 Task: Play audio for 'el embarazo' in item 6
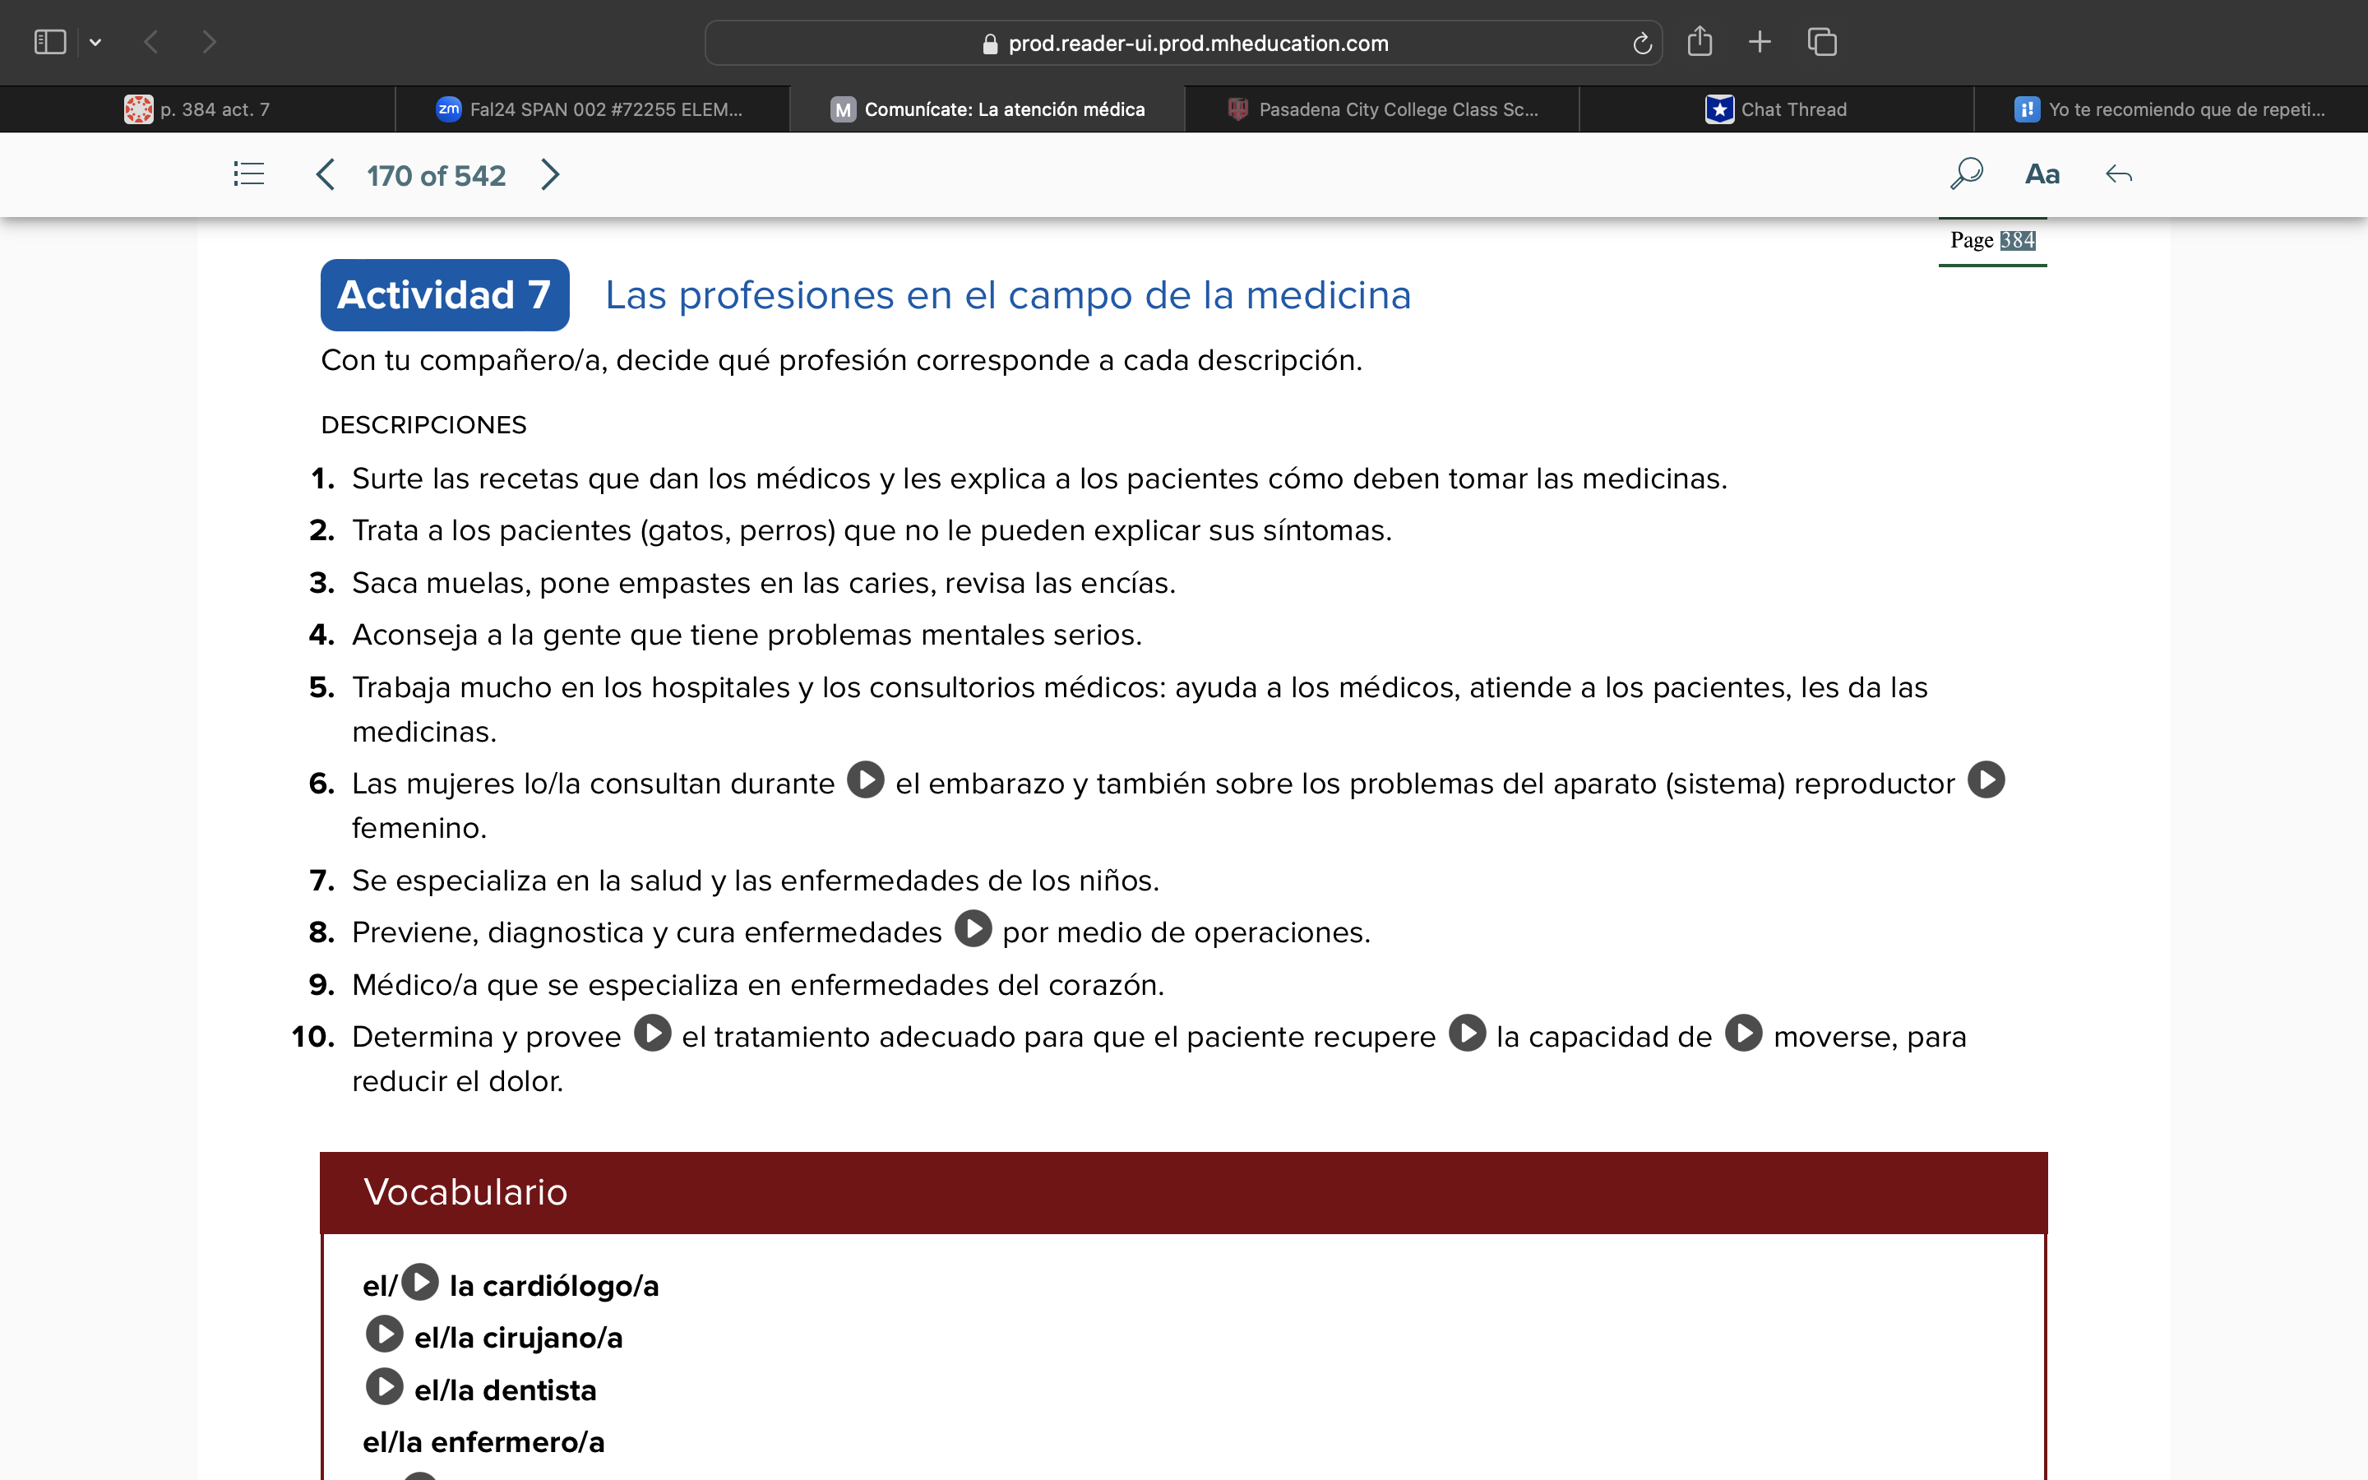click(x=865, y=780)
